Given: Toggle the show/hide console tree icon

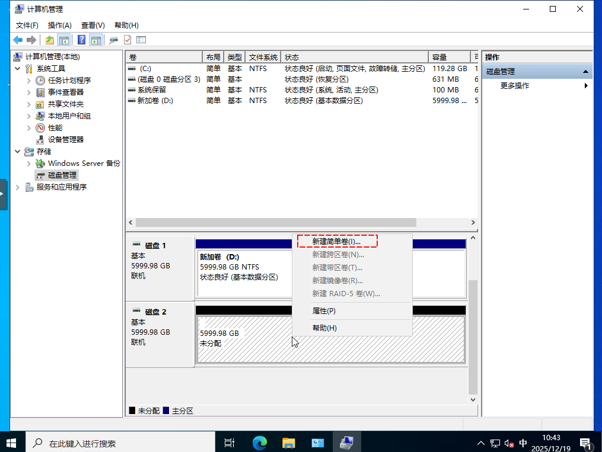Looking at the screenshot, I should pyautogui.click(x=64, y=40).
